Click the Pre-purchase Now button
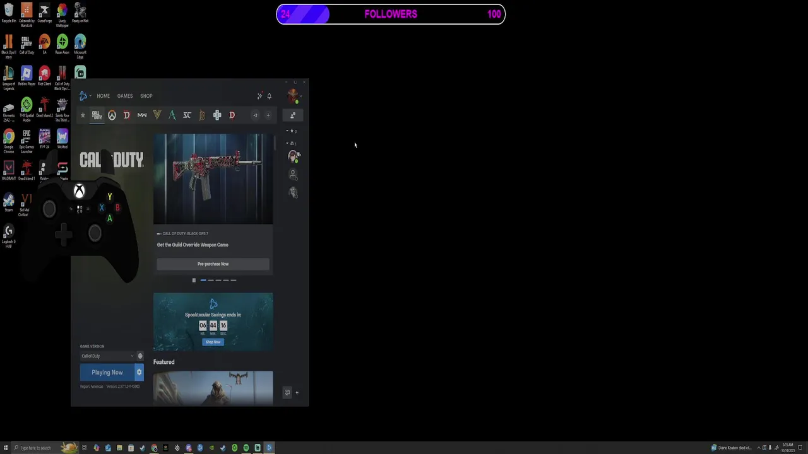Image resolution: width=808 pixels, height=454 pixels. [x=213, y=264]
